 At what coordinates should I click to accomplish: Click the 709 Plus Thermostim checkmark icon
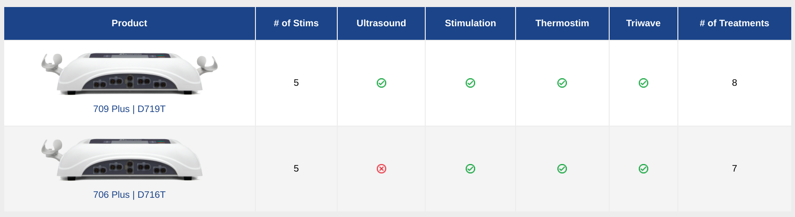pos(562,83)
